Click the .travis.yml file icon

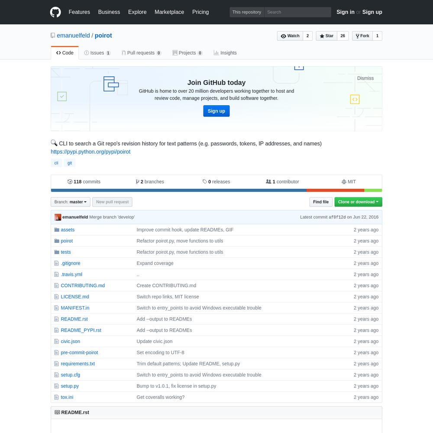[x=57, y=275]
